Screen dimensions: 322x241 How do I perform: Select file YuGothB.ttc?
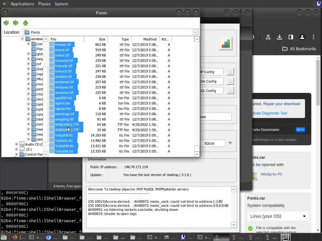64,135
